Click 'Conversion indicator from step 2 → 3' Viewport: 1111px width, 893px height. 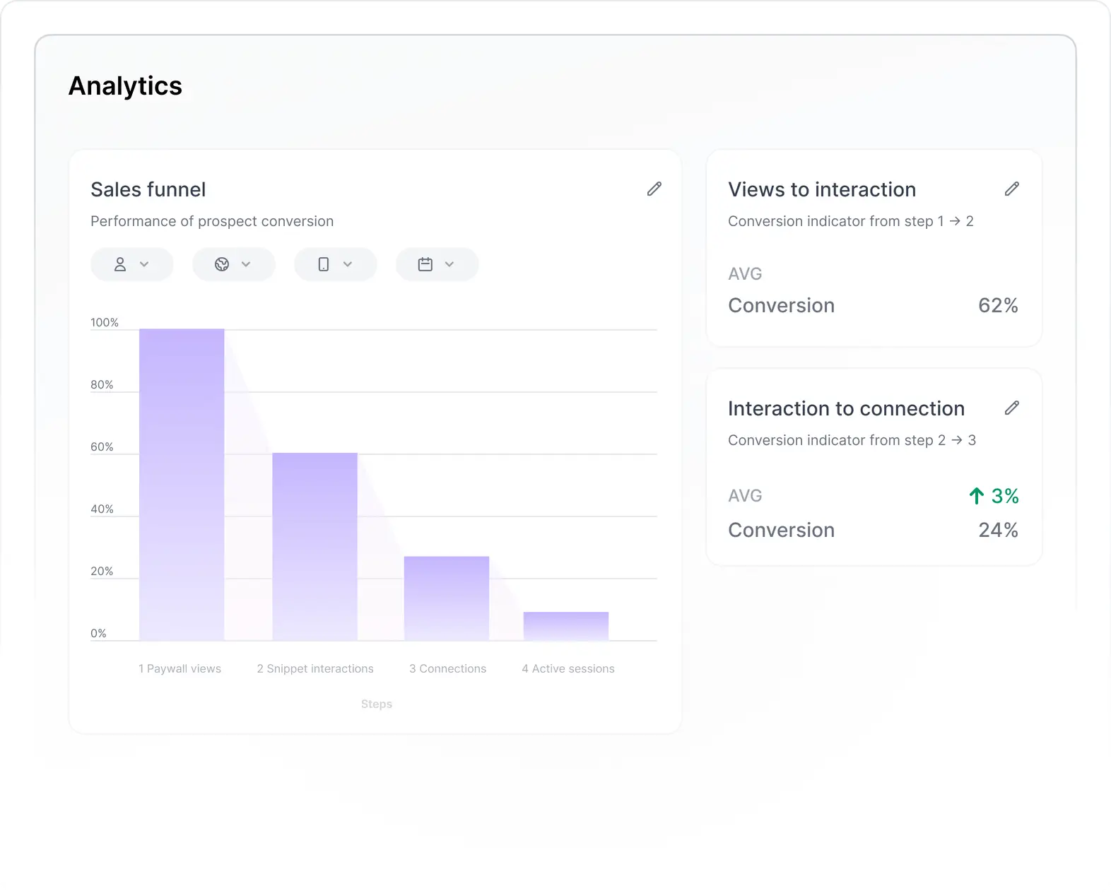[852, 440]
